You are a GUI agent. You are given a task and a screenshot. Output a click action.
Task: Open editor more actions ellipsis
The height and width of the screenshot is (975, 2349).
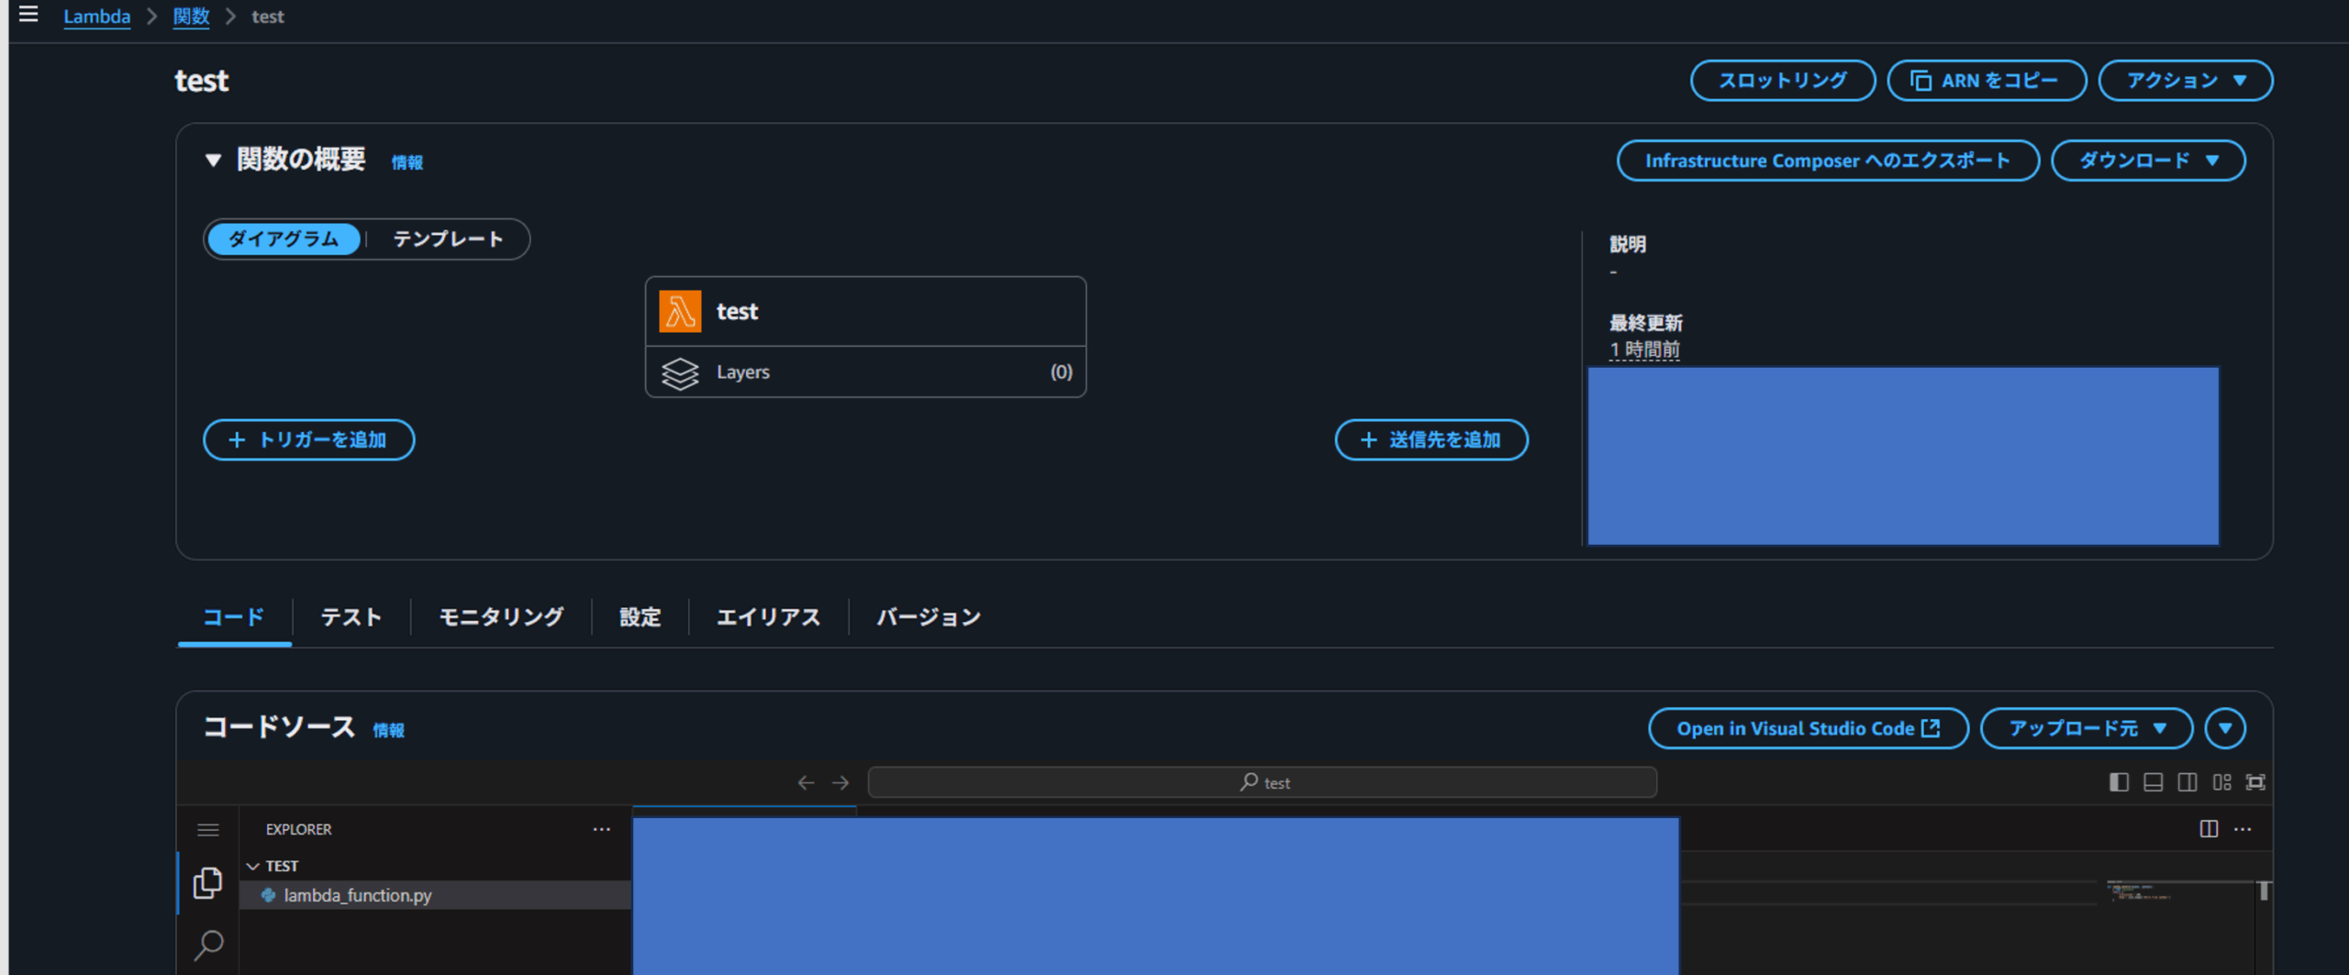tap(2243, 829)
